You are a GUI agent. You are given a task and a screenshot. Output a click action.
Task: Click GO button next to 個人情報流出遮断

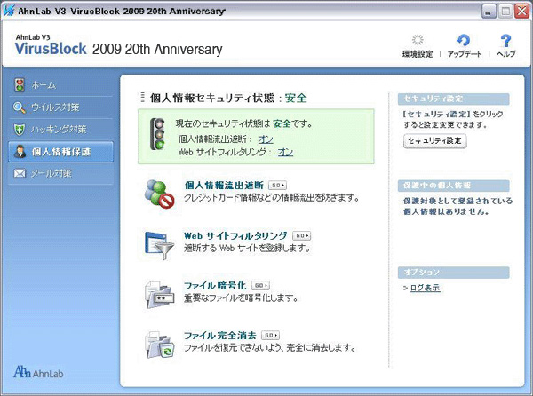(x=277, y=185)
